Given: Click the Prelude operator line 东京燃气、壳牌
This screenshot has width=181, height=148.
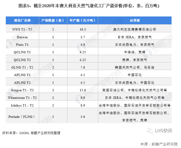Looking at the screenshot, I should pyautogui.click(x=135, y=120).
